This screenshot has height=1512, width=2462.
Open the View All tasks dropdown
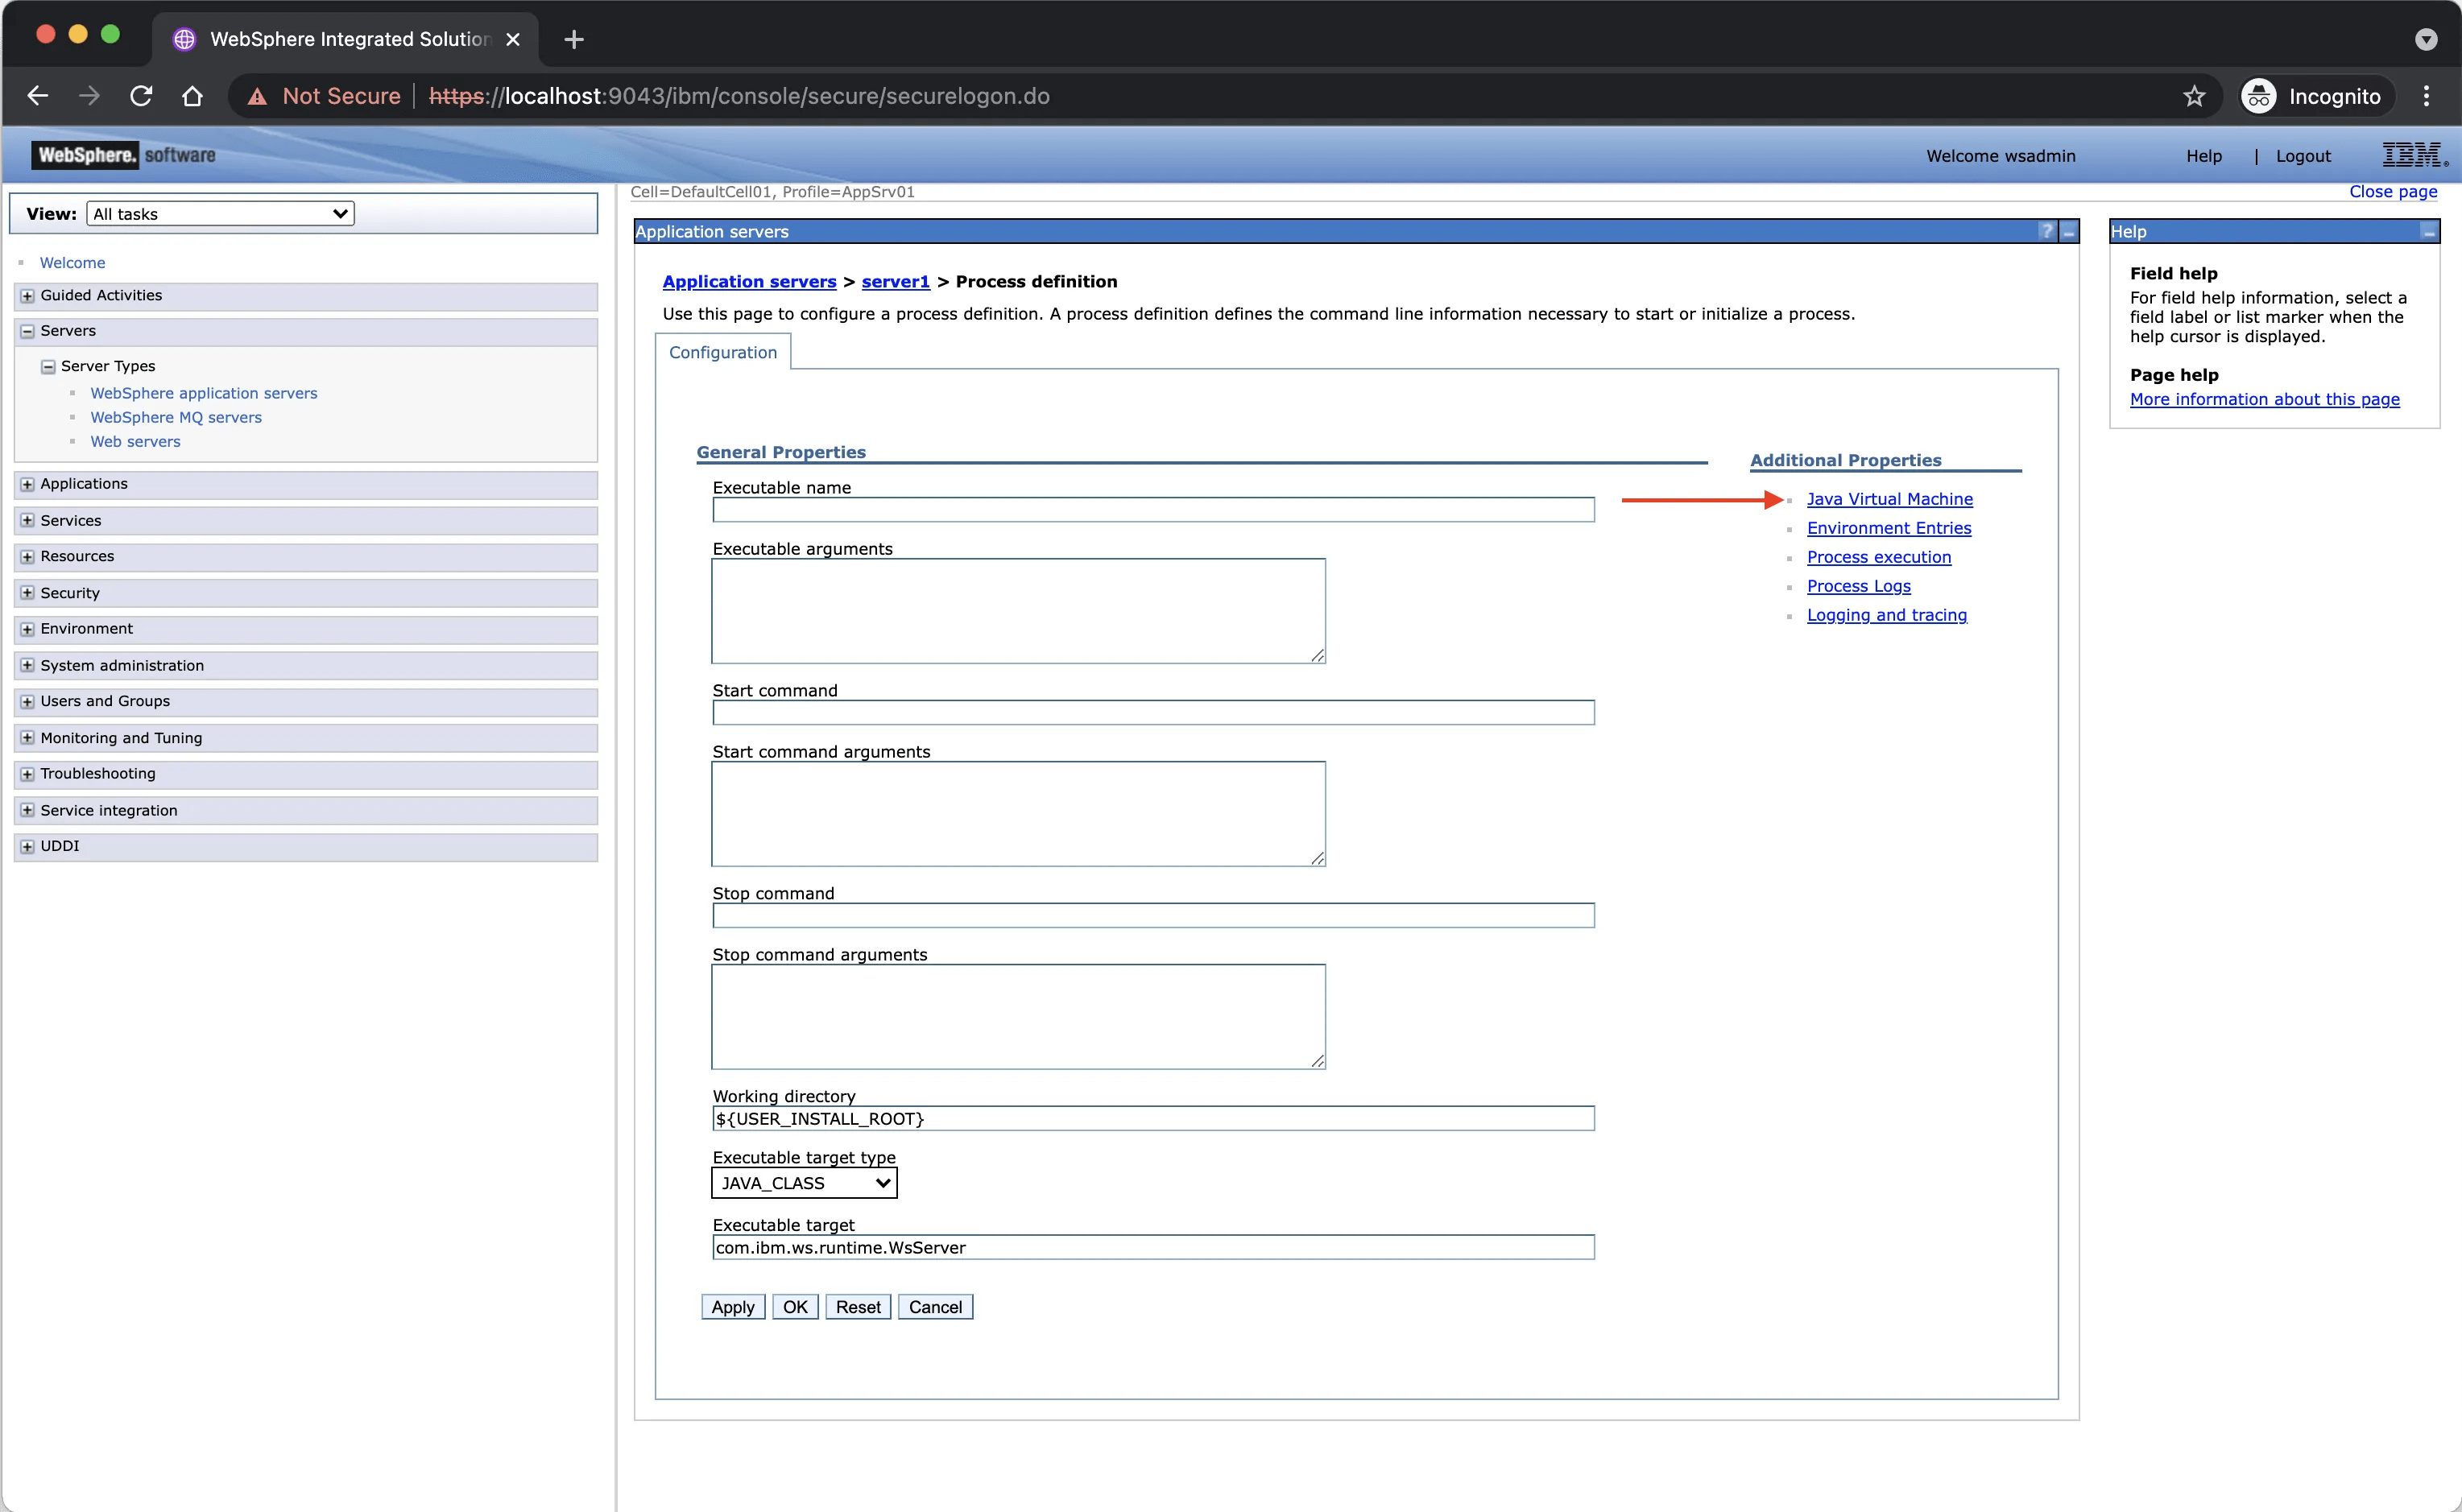[x=221, y=214]
